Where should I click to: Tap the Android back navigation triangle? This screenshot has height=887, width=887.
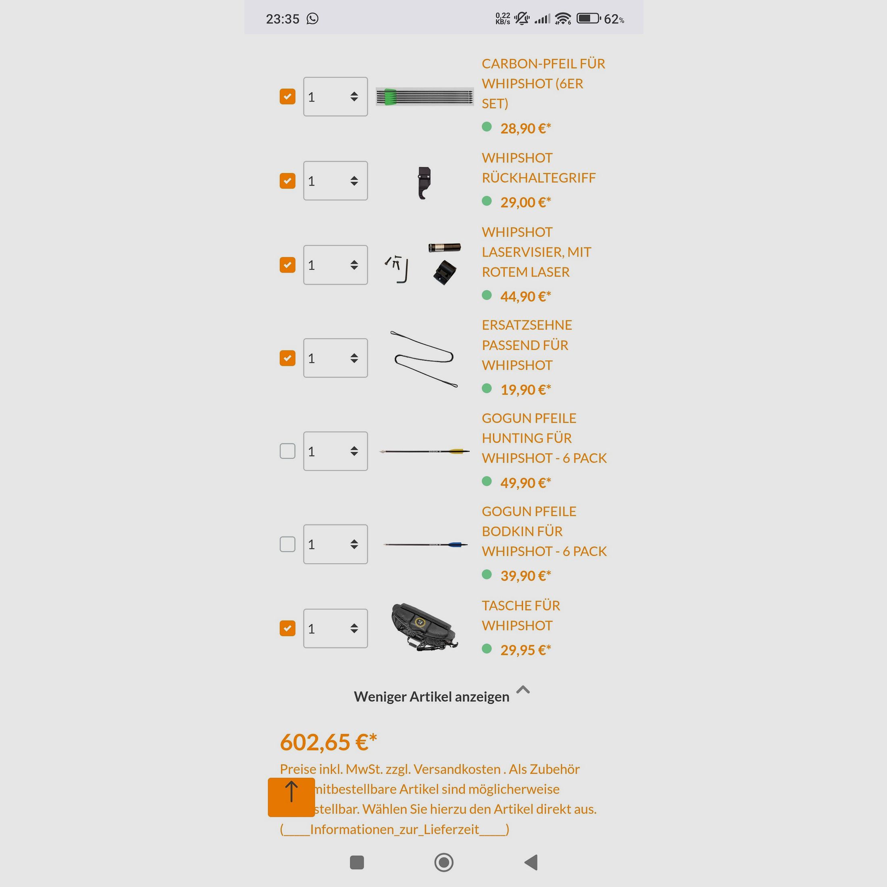pos(531,862)
